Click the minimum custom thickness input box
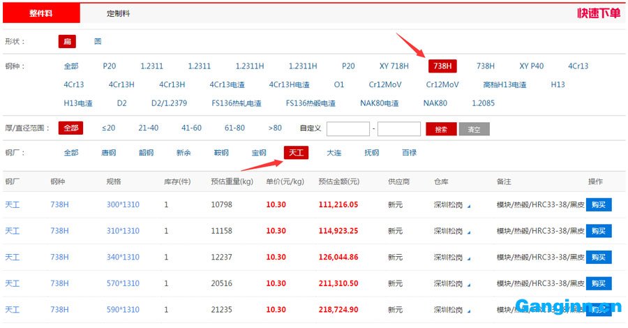 pos(347,129)
